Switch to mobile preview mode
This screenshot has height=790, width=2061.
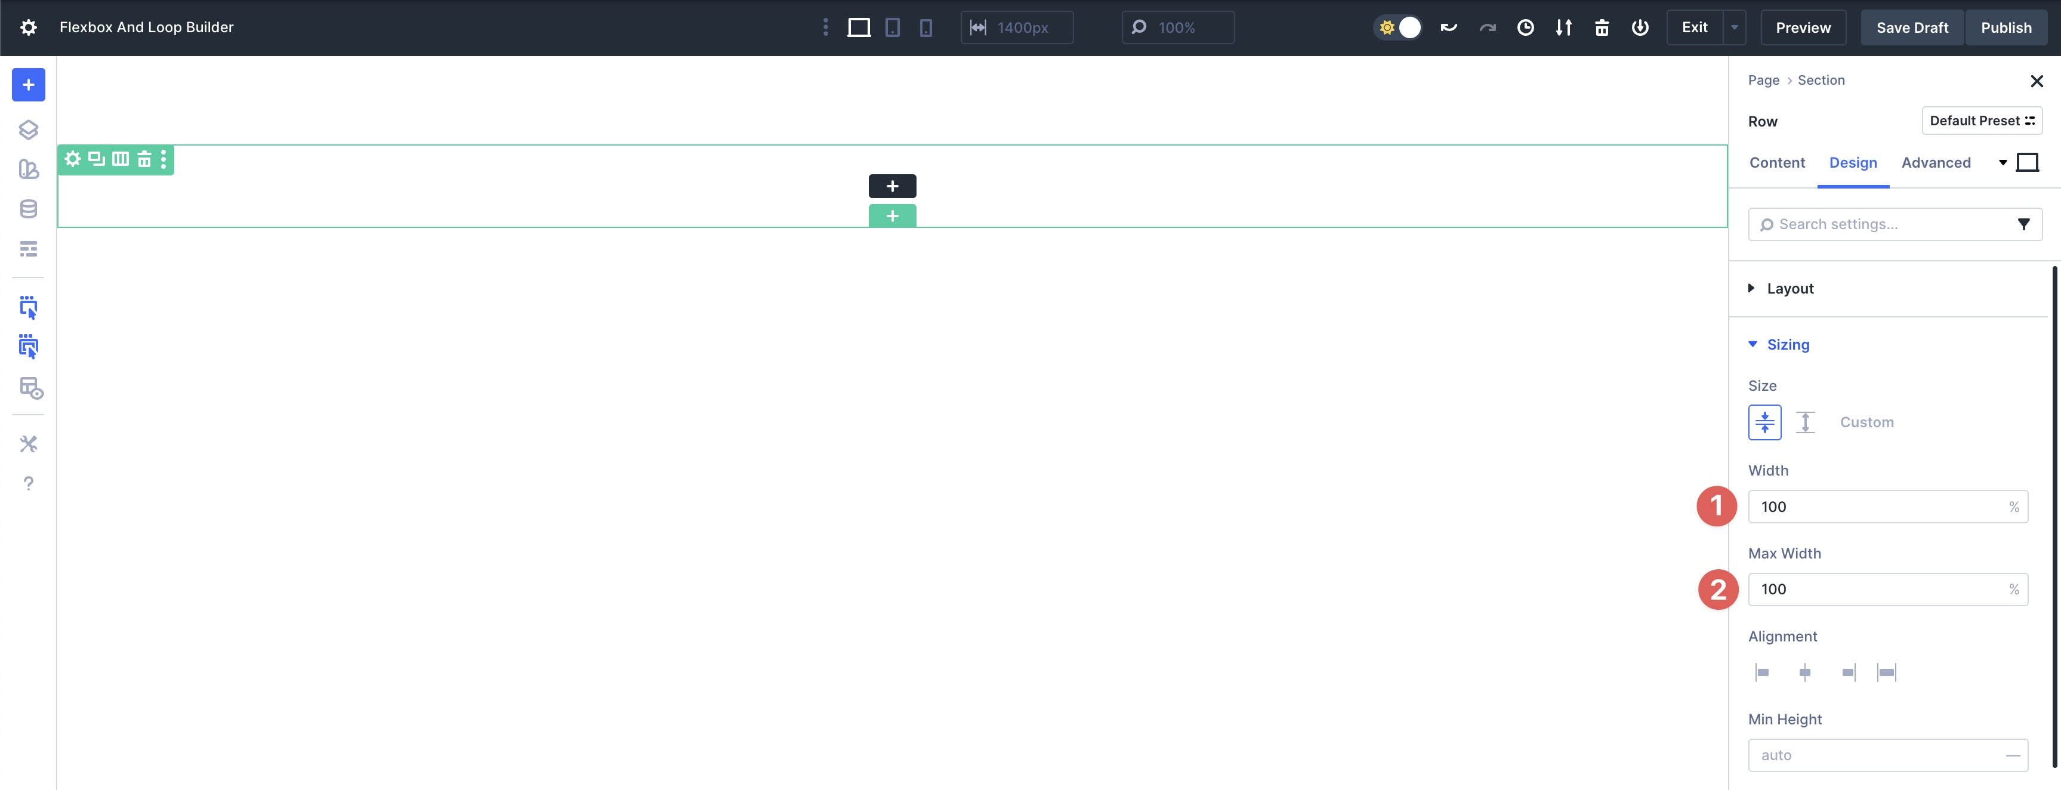click(925, 27)
